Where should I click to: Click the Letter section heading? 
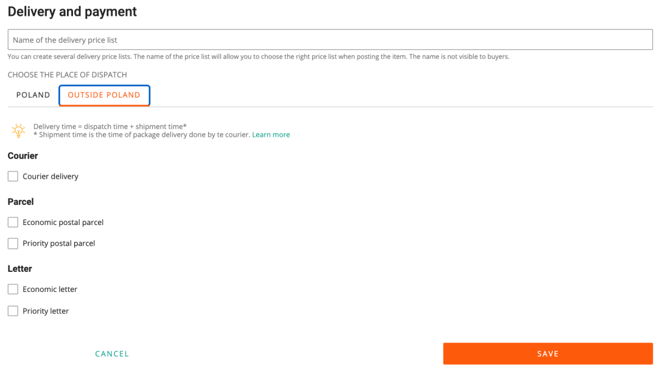19,269
